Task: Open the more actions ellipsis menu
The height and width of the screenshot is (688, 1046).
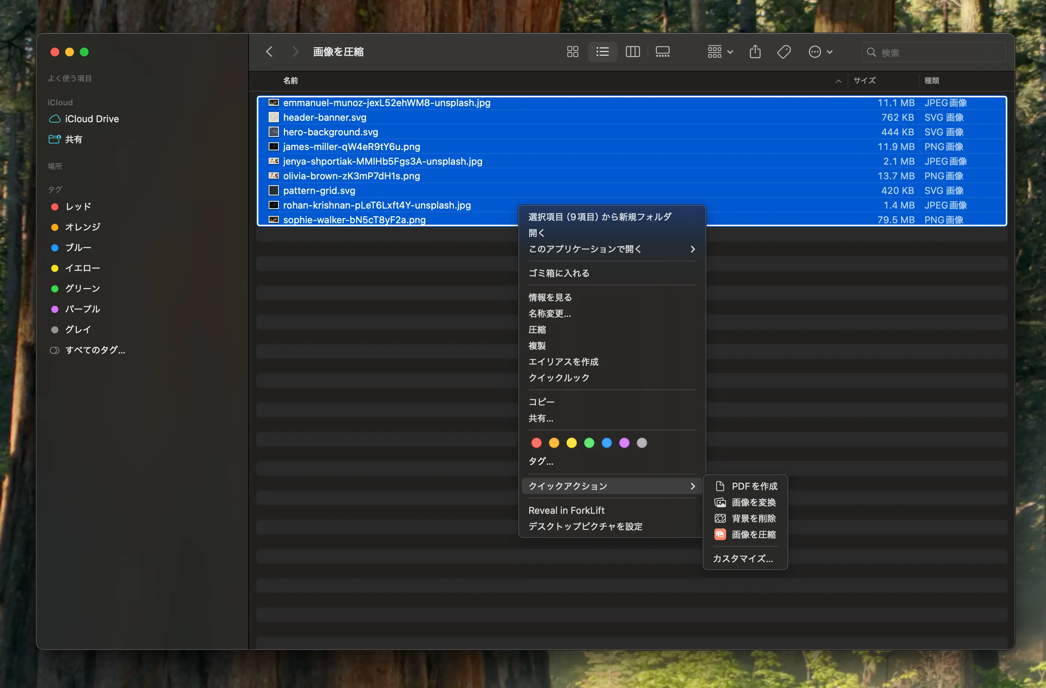Action: click(820, 52)
